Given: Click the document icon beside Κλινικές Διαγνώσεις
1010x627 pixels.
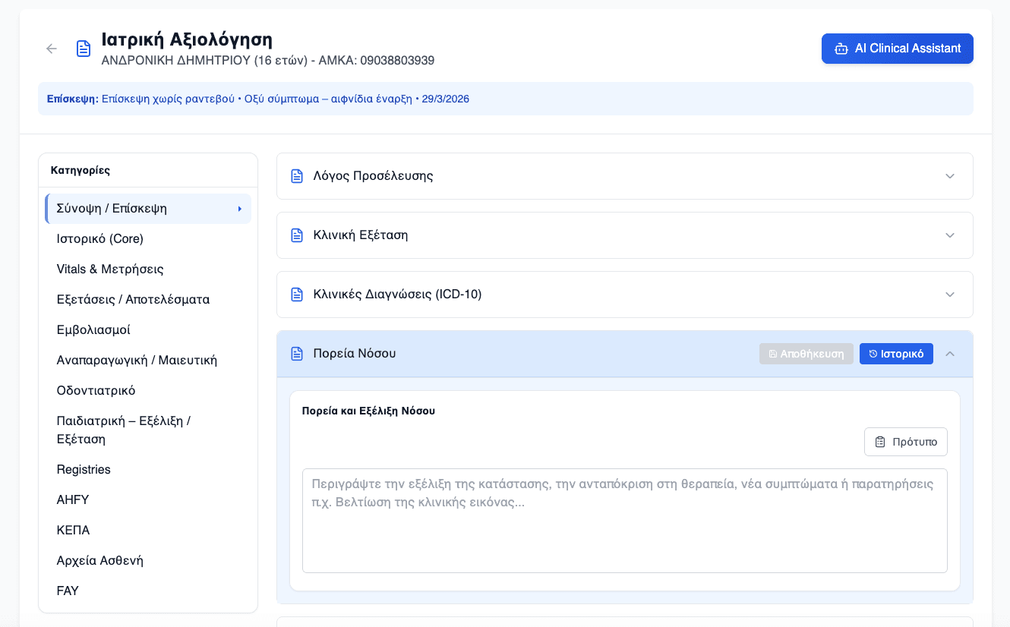Looking at the screenshot, I should [297, 295].
